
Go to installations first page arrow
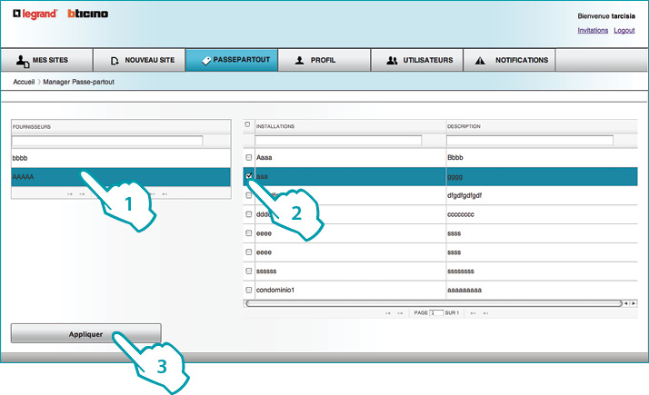pyautogui.click(x=388, y=312)
